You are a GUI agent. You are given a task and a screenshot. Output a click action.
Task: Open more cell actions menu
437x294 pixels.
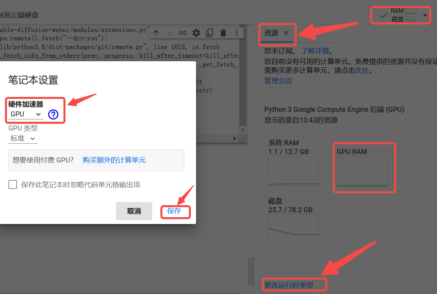[237, 33]
